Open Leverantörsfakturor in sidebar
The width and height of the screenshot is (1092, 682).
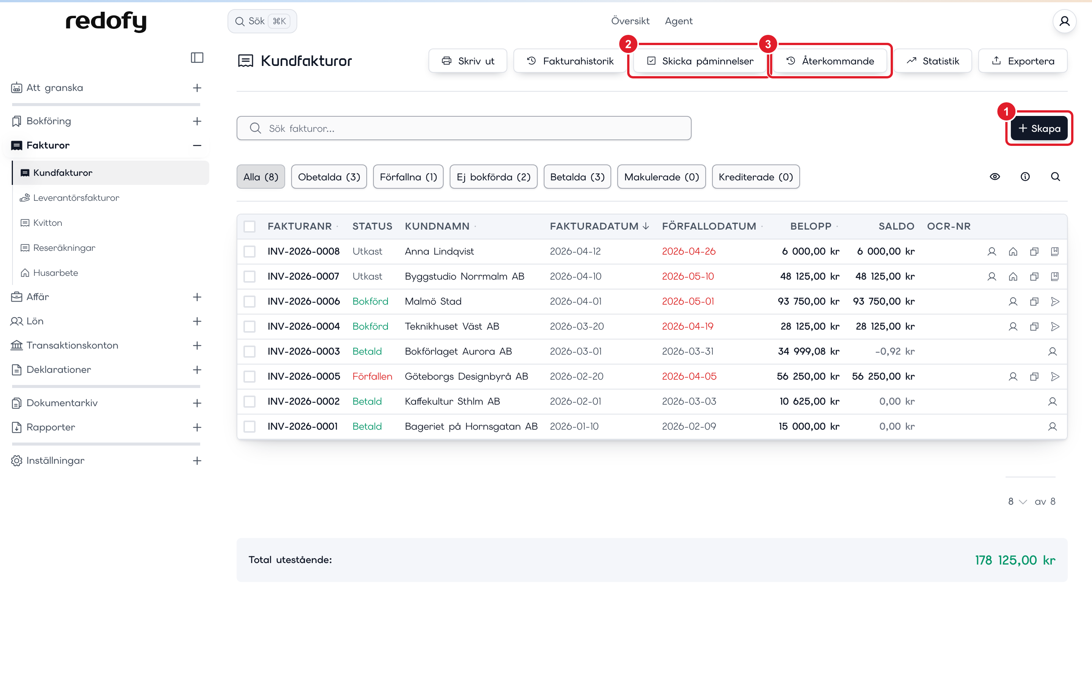point(76,198)
